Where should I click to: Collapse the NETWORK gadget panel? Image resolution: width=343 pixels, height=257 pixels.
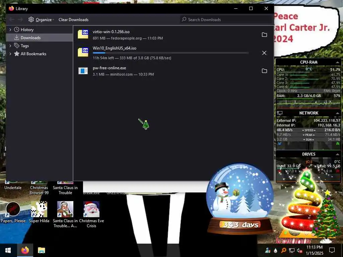point(337,113)
